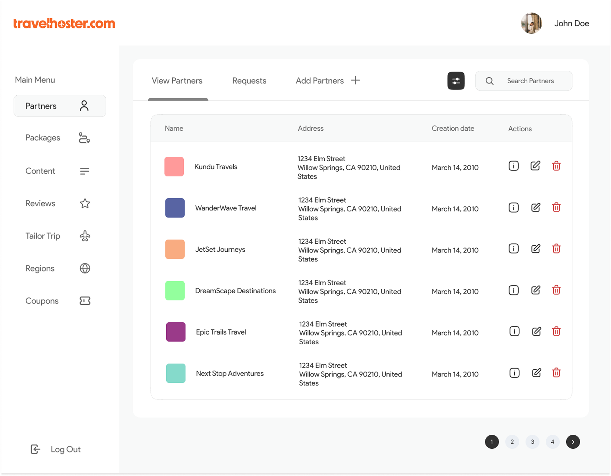The width and height of the screenshot is (611, 476).
Task: Open Next Stop Adventures info
Action: pyautogui.click(x=514, y=373)
